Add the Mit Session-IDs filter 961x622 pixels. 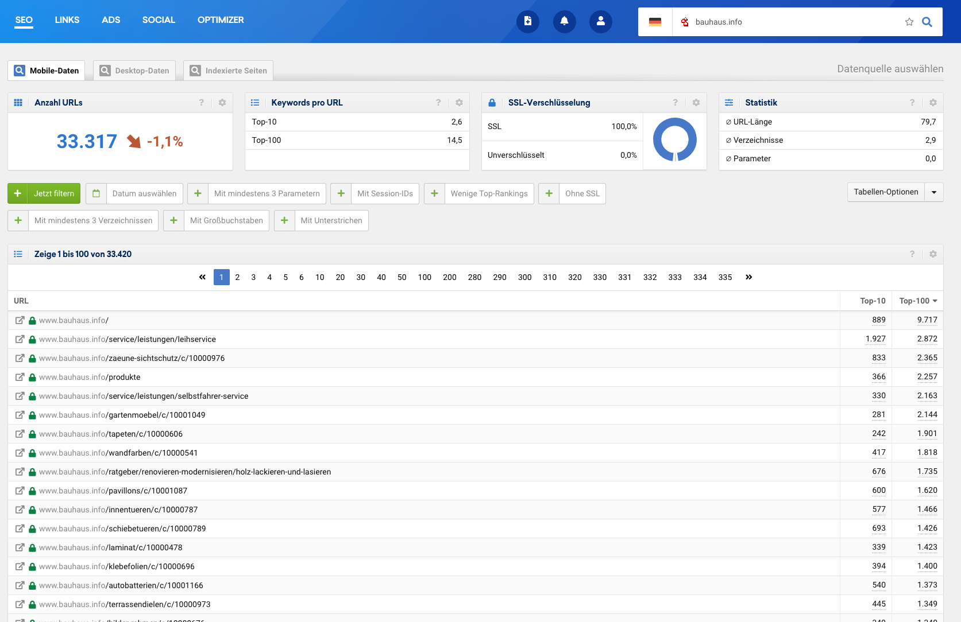pyautogui.click(x=375, y=193)
